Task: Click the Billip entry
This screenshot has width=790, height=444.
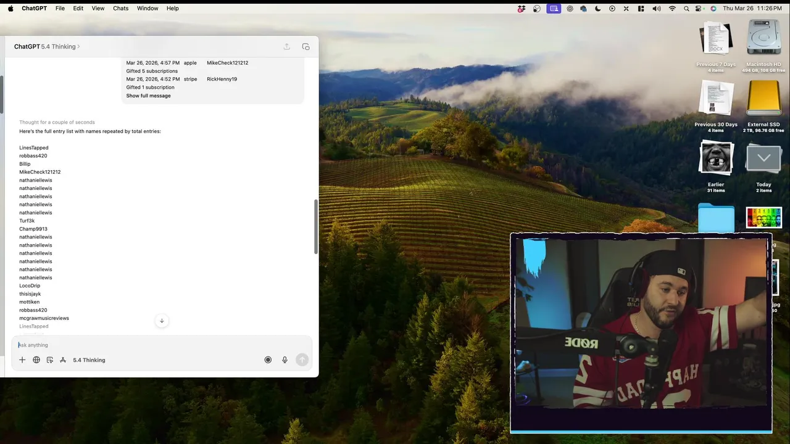Action: click(x=25, y=164)
